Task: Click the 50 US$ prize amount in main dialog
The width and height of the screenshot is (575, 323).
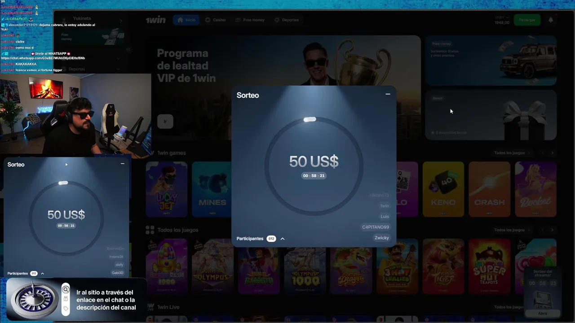Action: [314, 161]
